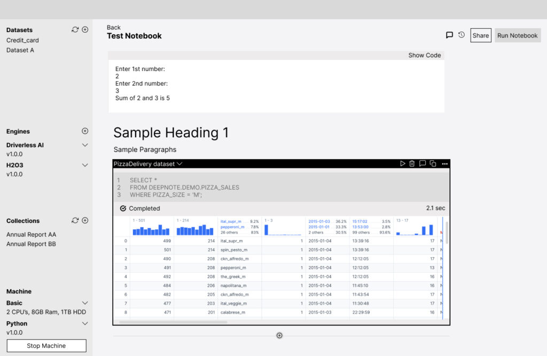Screen dimensions: 547x356
Task: Add a comment to the PizzaDelivery cell
Action: coord(422,164)
